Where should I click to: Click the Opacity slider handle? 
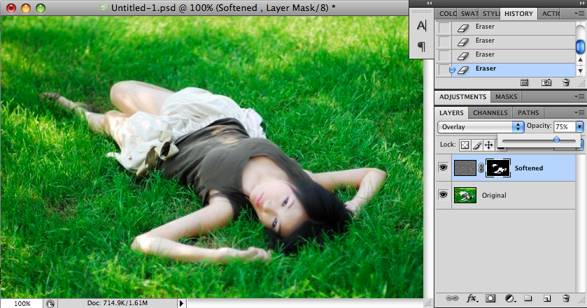click(556, 140)
